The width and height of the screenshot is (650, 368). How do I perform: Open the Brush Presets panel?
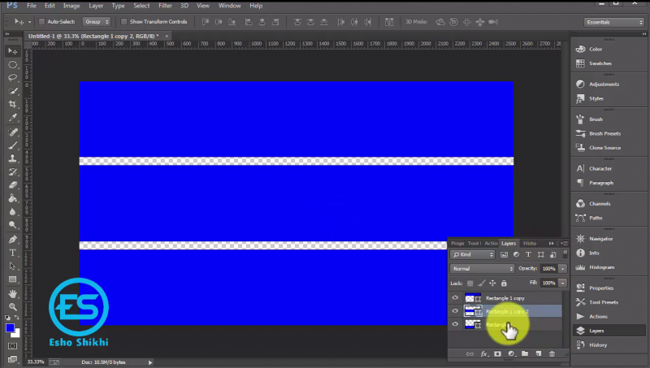point(604,133)
